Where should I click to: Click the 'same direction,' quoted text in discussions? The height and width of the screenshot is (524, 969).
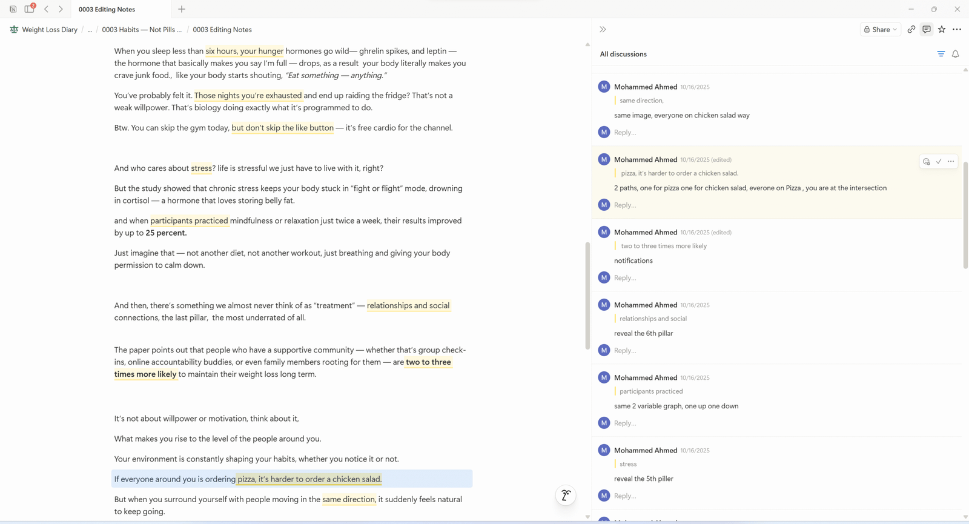[641, 101]
